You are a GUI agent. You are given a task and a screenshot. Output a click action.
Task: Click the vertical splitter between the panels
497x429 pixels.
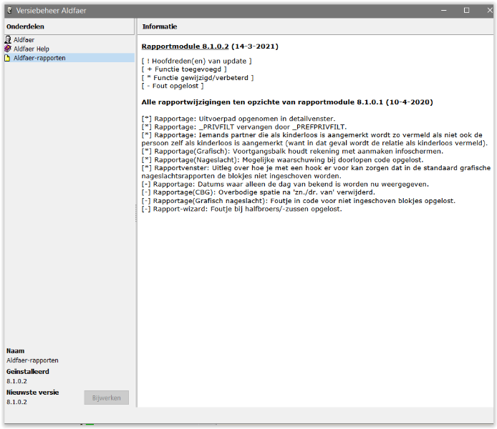tap(136, 214)
